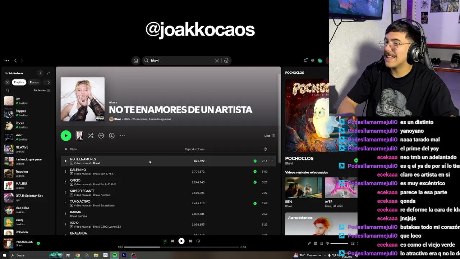This screenshot has width=460, height=259.
Task: Clear the library filter with the X
Action: (7, 82)
